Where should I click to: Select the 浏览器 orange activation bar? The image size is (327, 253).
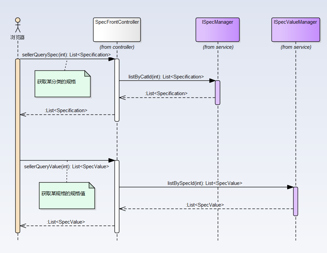point(18,146)
